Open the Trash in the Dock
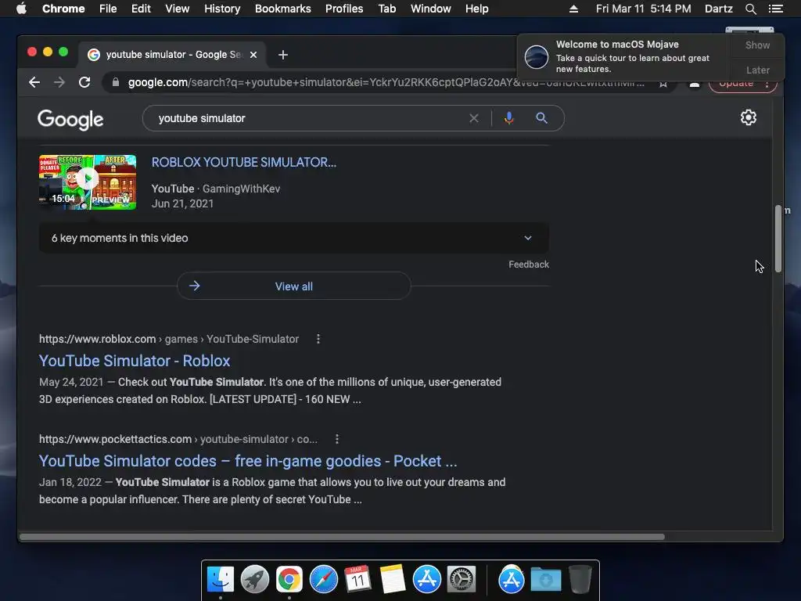801x601 pixels. click(580, 580)
